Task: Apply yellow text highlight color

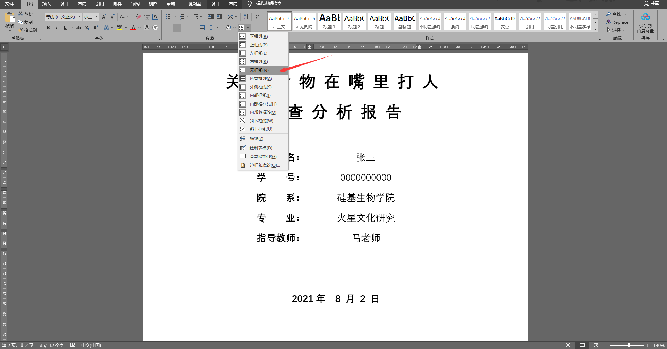Action: (x=120, y=28)
